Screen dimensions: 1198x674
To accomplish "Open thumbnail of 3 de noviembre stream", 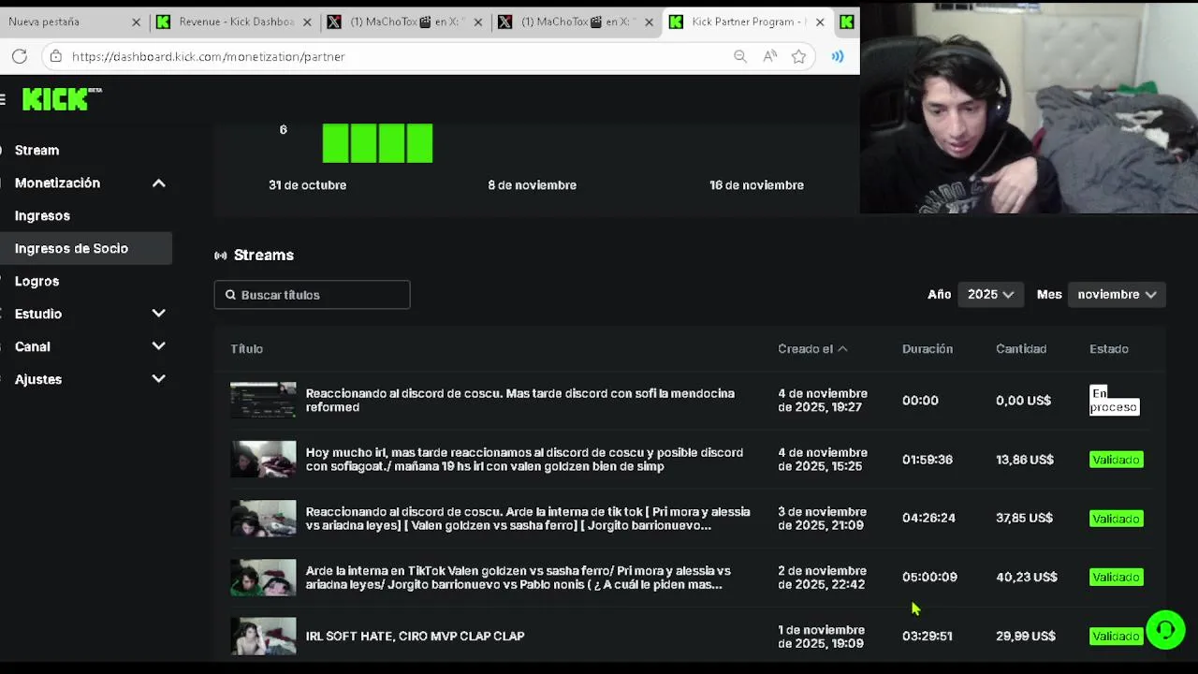I will click(263, 518).
